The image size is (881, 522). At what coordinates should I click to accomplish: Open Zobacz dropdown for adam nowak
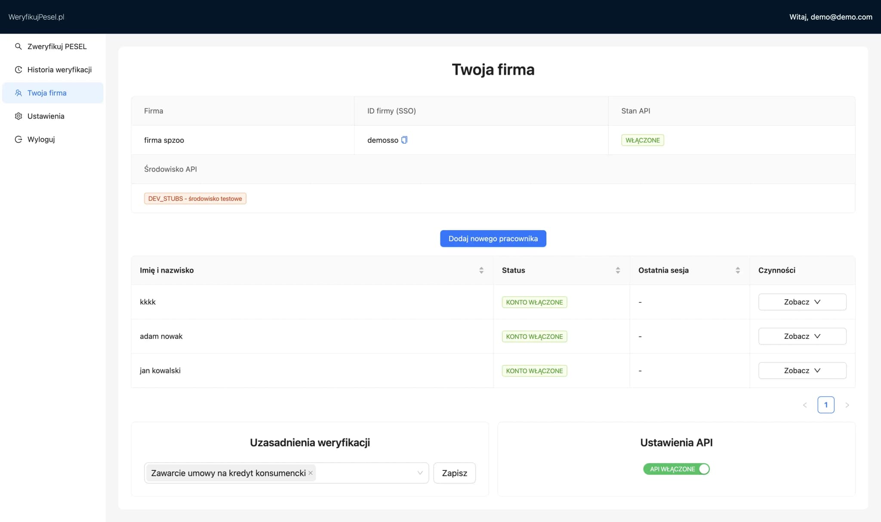tap(802, 336)
